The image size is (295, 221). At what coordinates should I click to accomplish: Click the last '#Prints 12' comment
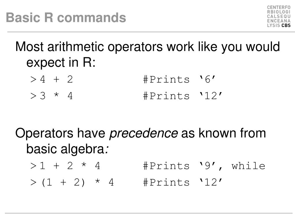[x=182, y=182]
